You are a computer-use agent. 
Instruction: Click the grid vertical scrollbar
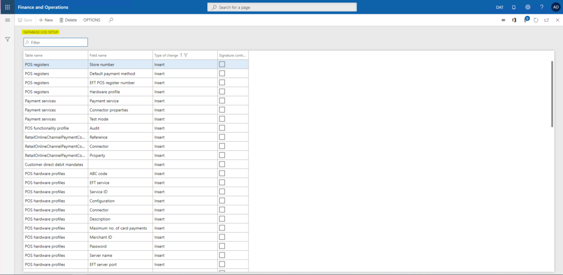(552, 94)
